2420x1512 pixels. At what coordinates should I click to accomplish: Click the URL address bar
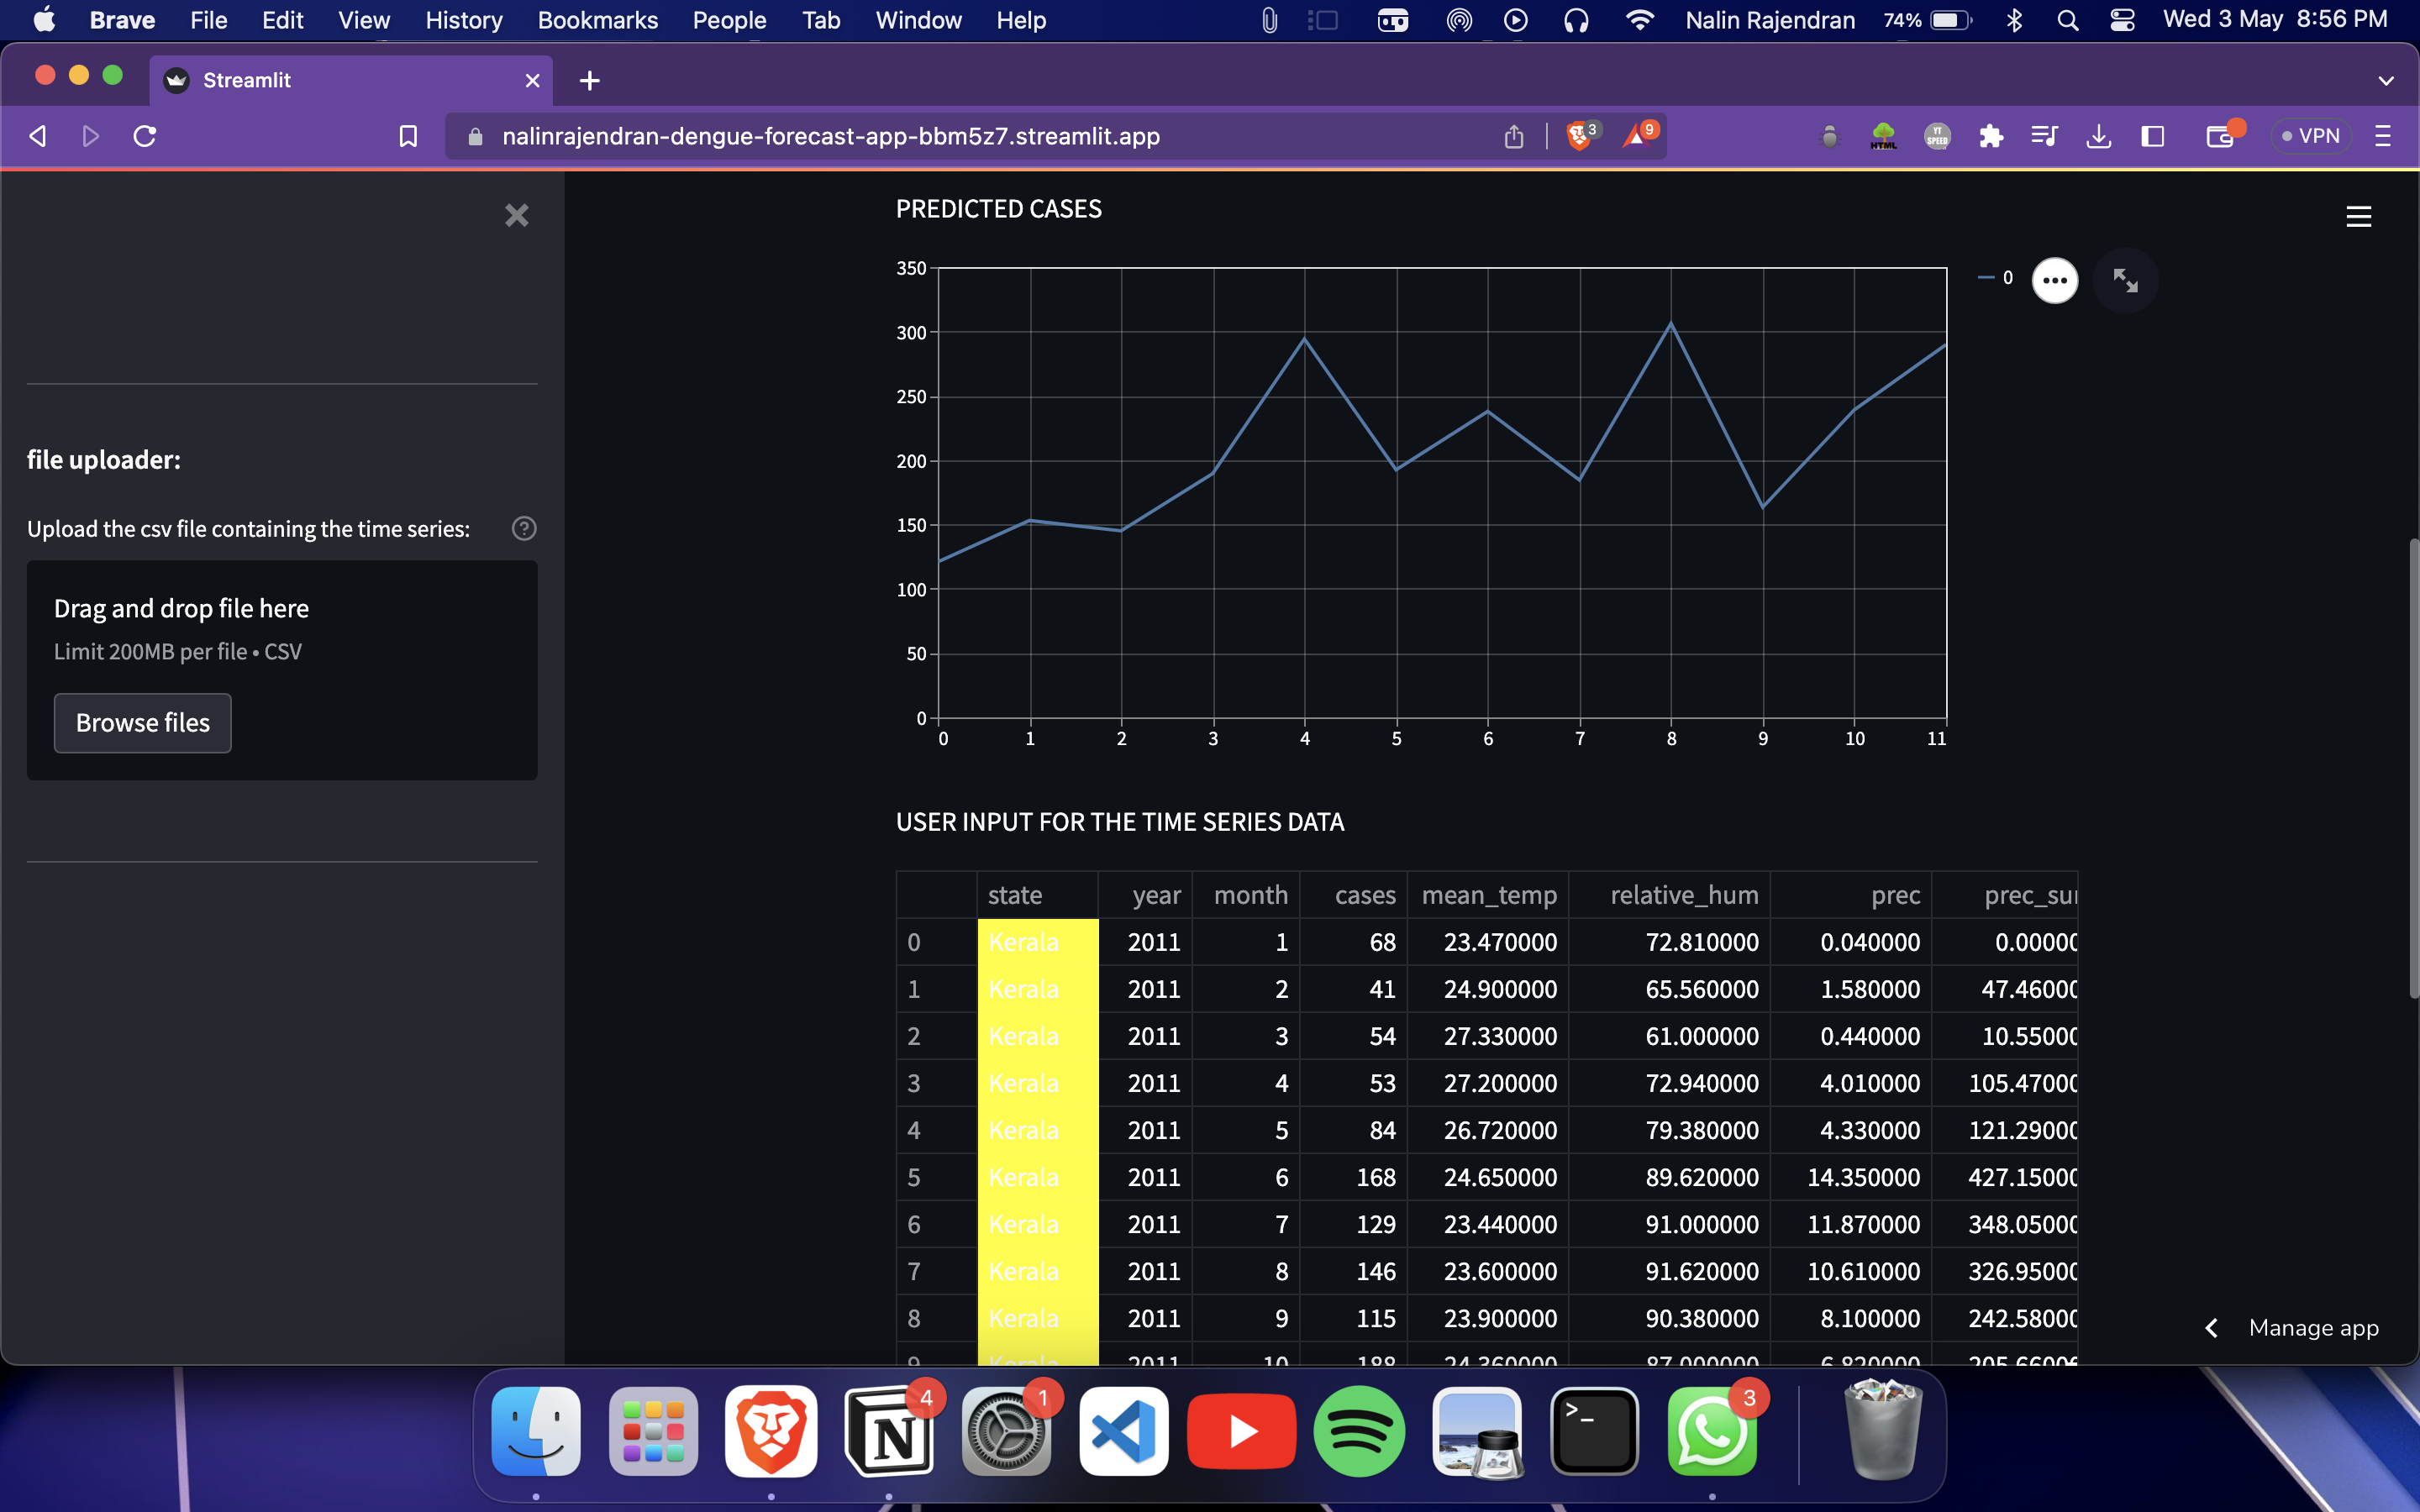[830, 136]
